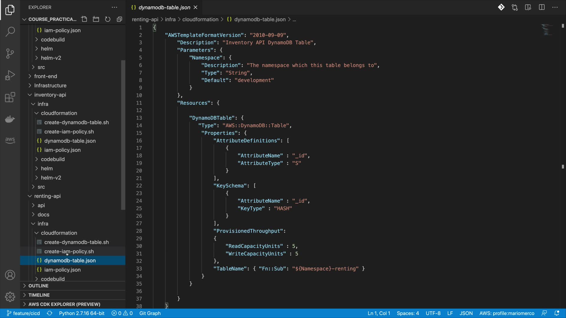This screenshot has height=318, width=566.
Task: Open the Source Control view
Action: tap(10, 53)
